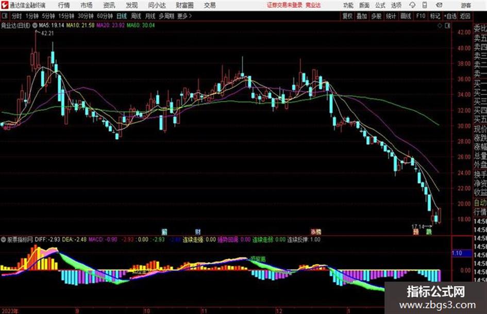This screenshot has width=487, height=314.
Task: Click the 强势回落 indicator label
Action: coord(228,240)
